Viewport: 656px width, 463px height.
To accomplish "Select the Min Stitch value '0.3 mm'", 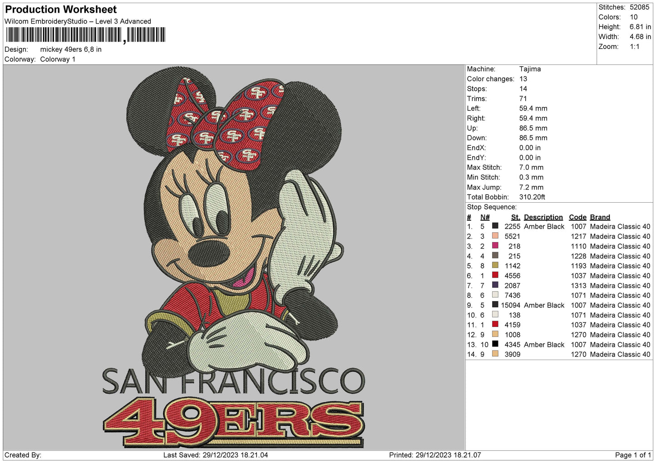I will [x=532, y=177].
